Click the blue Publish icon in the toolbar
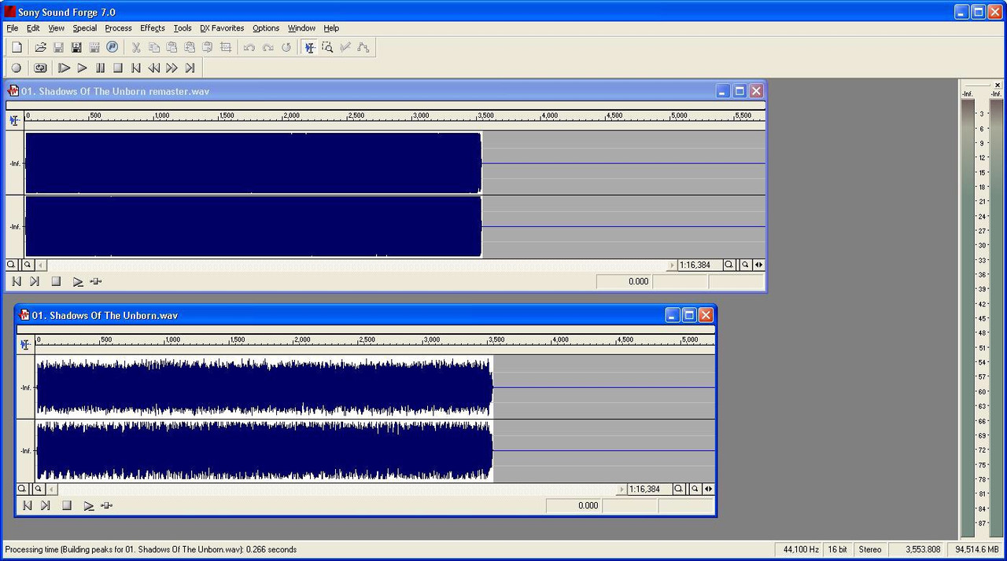Image resolution: width=1007 pixels, height=561 pixels. click(x=112, y=47)
